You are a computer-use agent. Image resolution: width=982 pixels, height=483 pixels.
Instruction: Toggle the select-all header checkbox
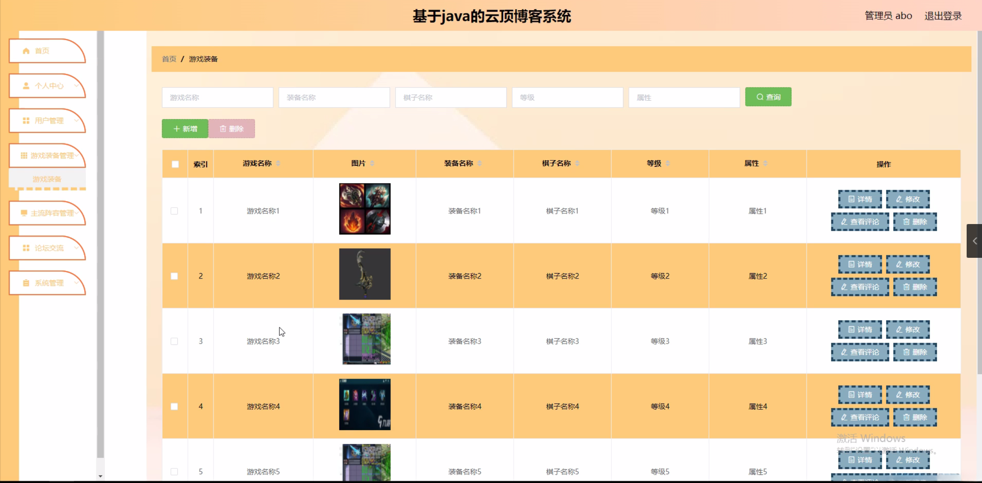(x=175, y=164)
